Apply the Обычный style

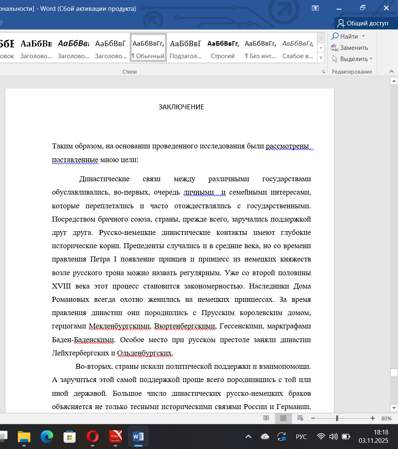click(148, 48)
